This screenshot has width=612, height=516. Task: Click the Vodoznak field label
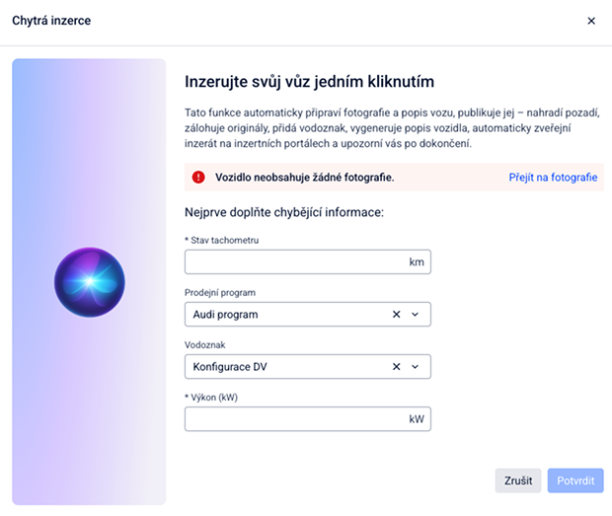point(206,345)
